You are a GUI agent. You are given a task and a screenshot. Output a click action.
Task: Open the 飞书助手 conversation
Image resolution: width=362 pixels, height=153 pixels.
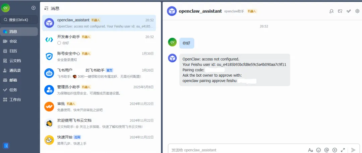tap(99, 73)
